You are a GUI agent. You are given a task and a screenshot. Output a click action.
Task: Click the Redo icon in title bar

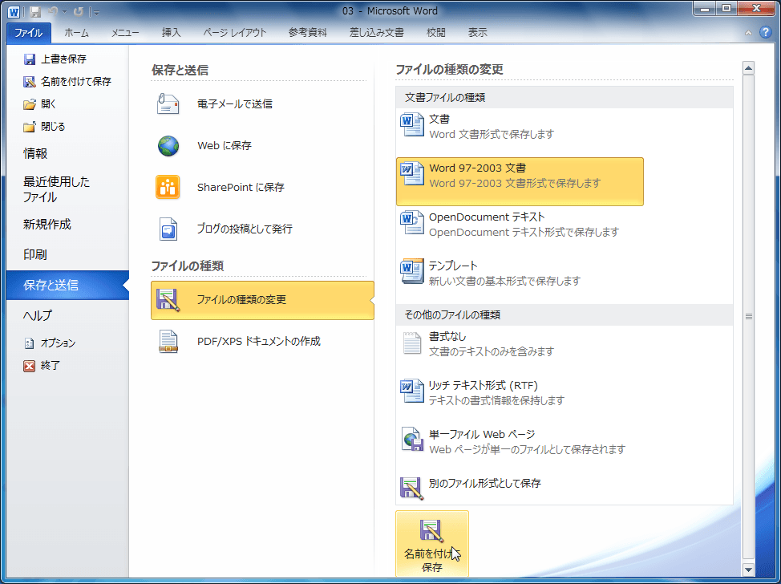pos(79,11)
